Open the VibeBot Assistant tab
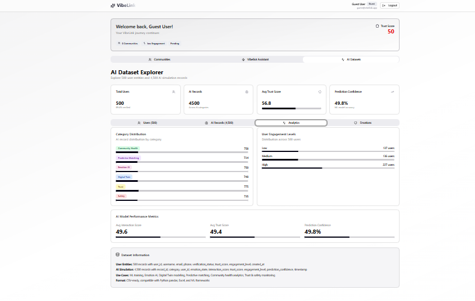 coord(255,59)
